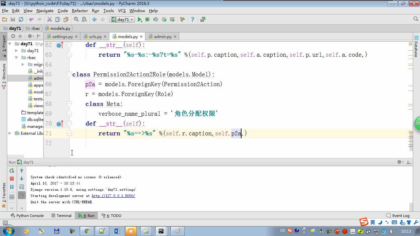This screenshot has width=420, height=236.
Task: Toggle soft-wrap in Run console
Action: click(22, 187)
